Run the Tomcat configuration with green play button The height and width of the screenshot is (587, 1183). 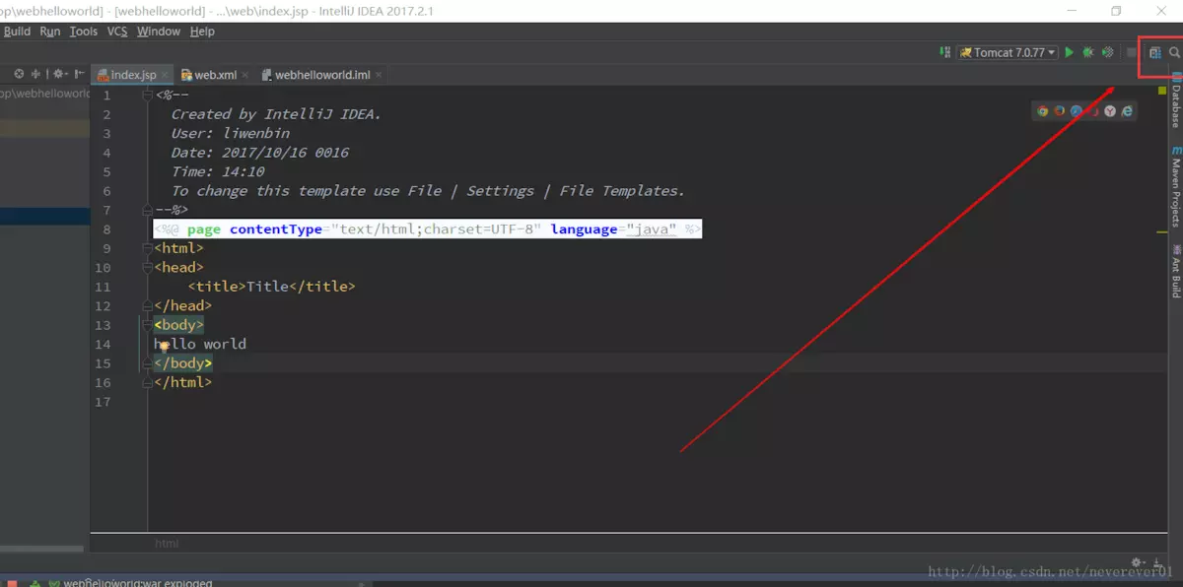1069,52
